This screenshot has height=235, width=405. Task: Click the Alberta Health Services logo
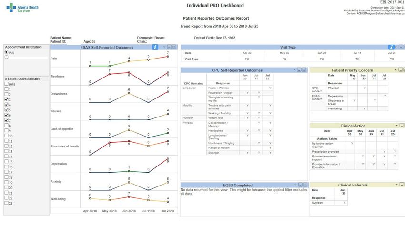pyautogui.click(x=22, y=8)
